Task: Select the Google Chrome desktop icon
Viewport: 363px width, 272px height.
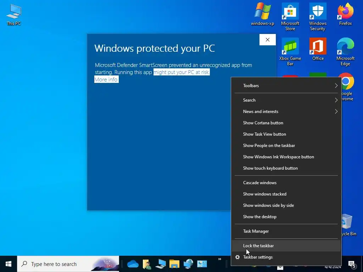Action: [347, 87]
